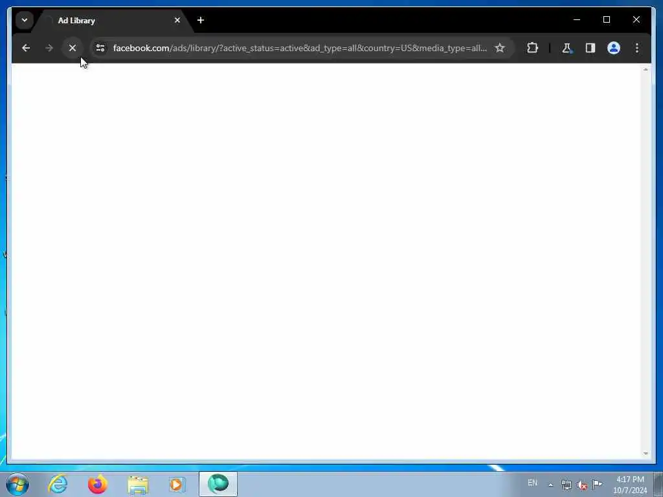This screenshot has width=663, height=497.
Task: Open the clock showing 4:17 PM
Action: 630,485
